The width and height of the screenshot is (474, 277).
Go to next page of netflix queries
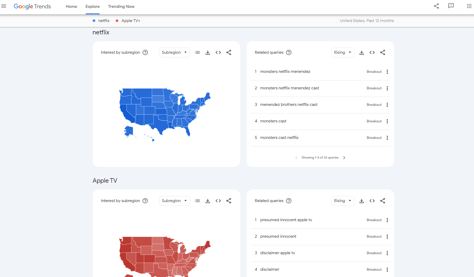pos(344,158)
